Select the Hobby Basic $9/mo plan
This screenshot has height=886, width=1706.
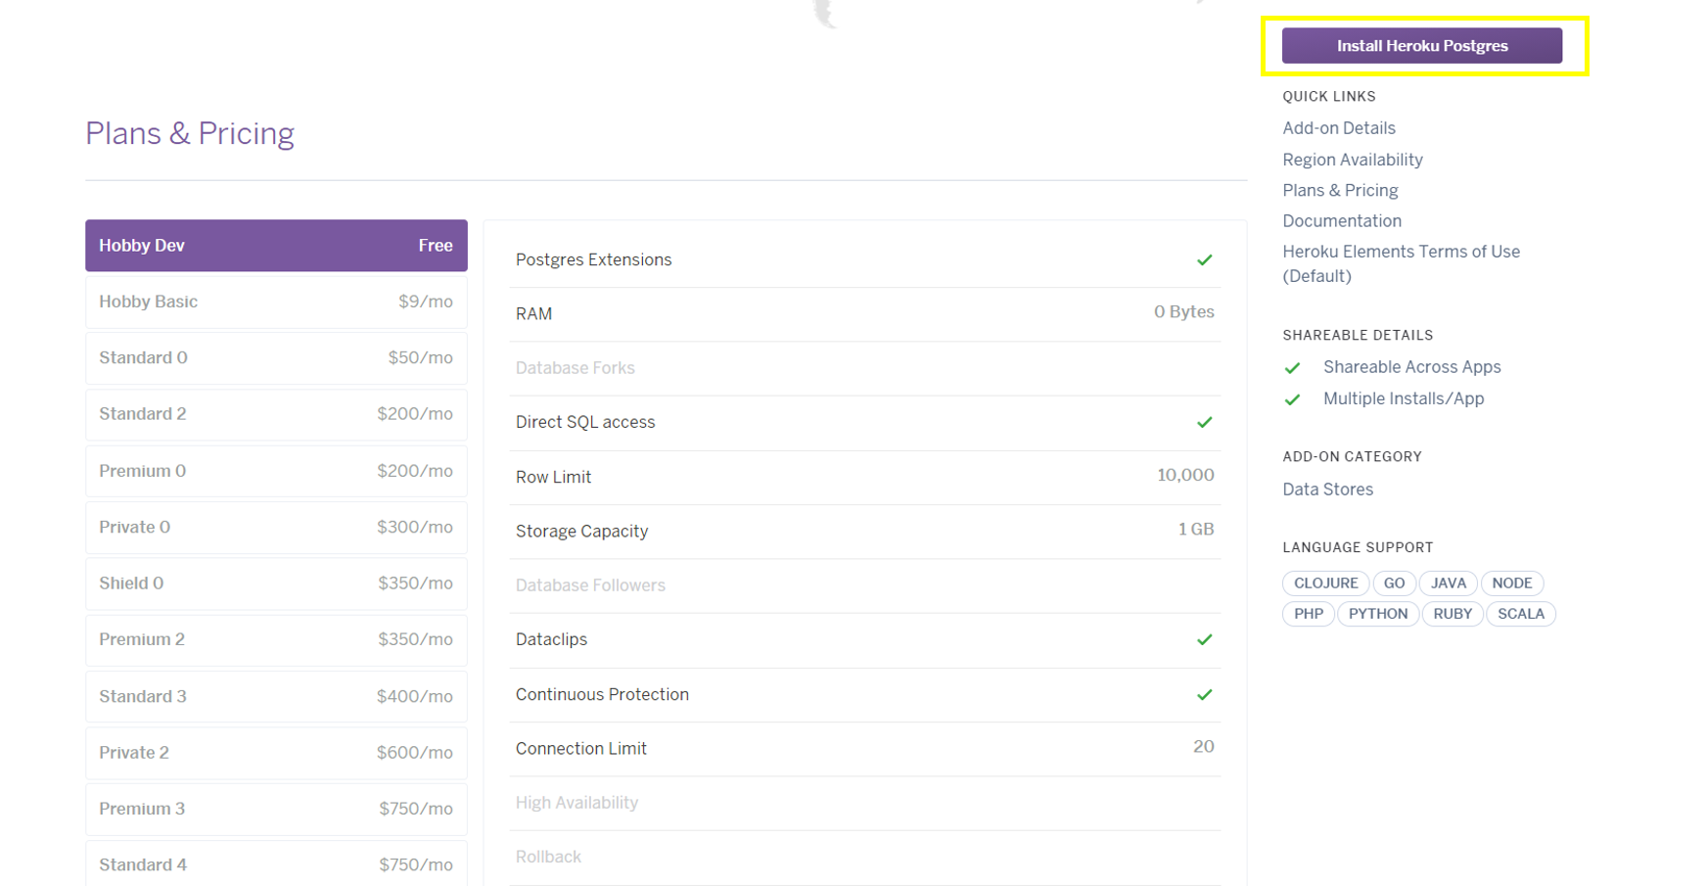click(276, 302)
